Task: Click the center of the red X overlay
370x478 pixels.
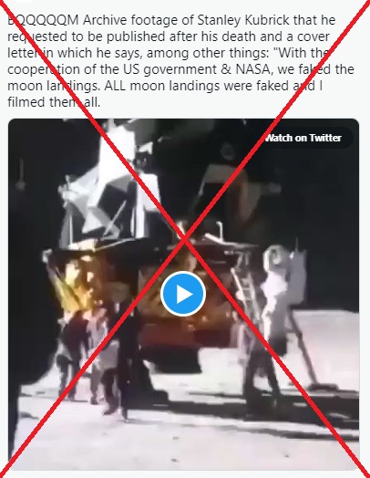Action: pyautogui.click(x=185, y=240)
